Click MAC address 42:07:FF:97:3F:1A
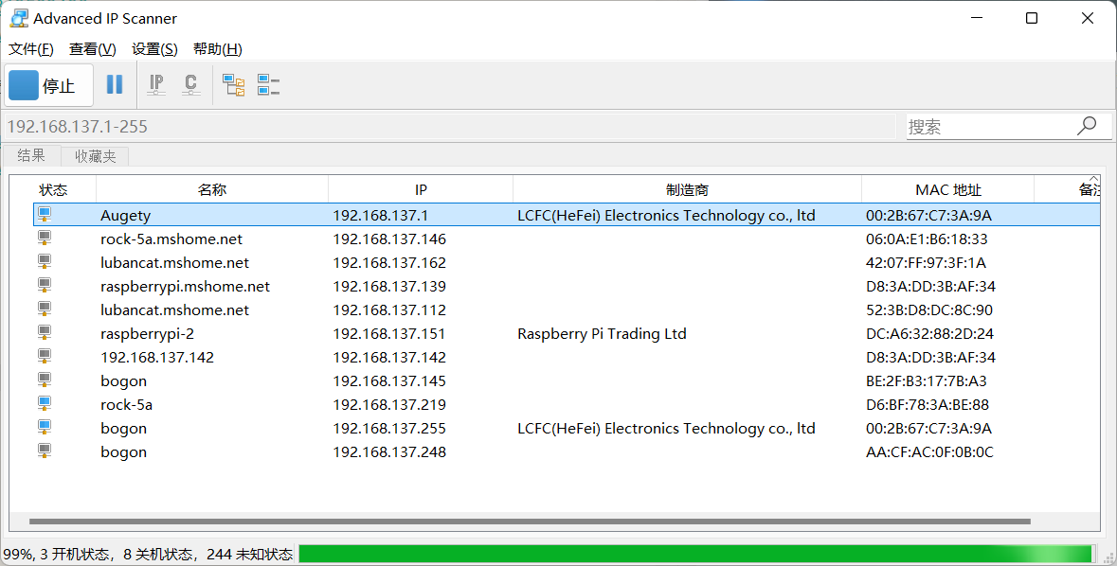 pos(926,263)
